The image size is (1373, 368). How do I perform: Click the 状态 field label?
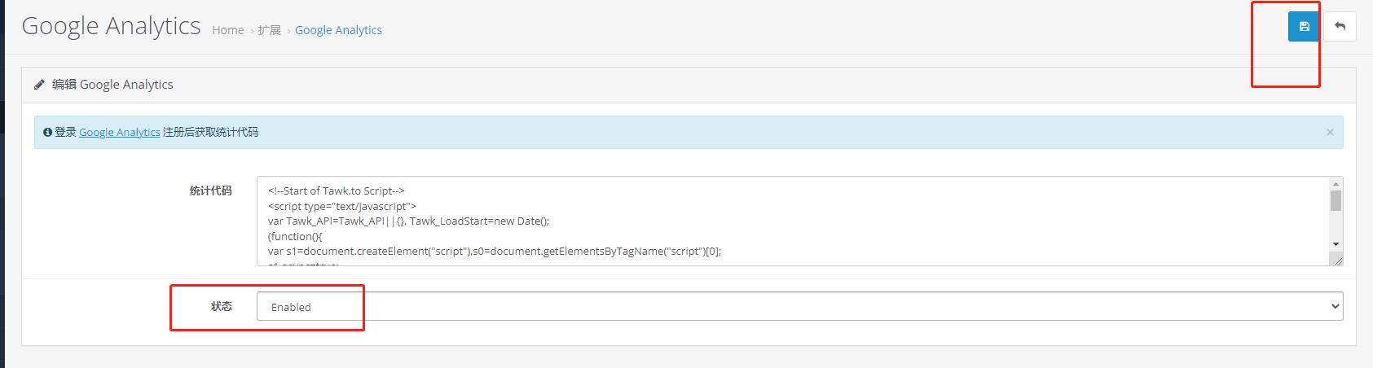[x=221, y=306]
